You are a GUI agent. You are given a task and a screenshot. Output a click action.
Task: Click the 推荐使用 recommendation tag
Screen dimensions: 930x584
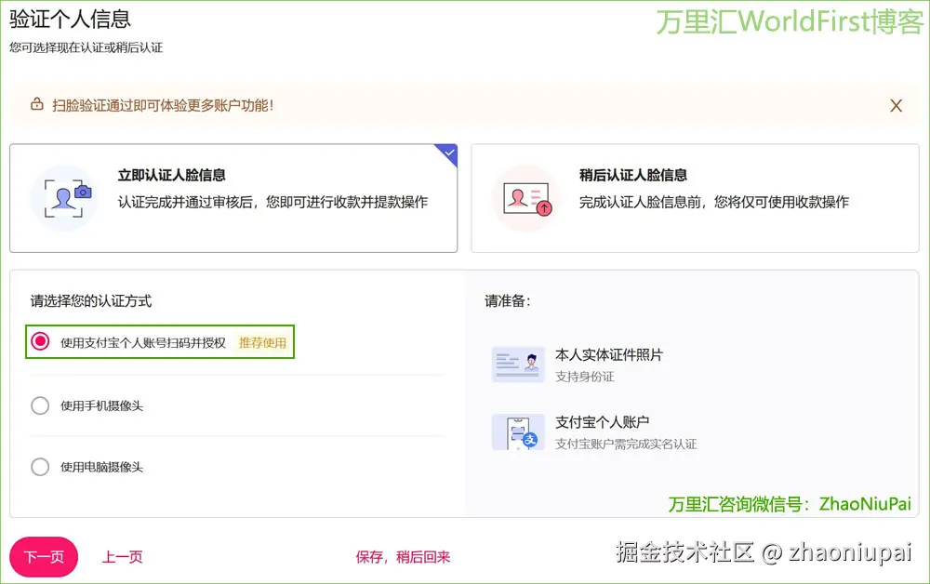[x=261, y=342]
